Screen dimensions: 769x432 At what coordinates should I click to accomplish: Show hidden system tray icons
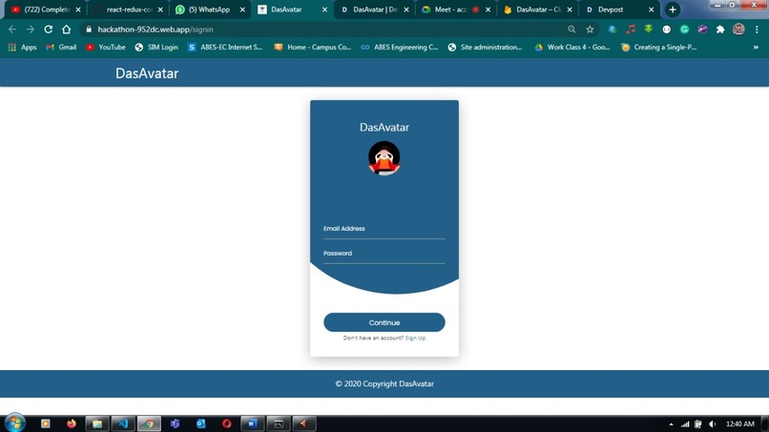(x=671, y=424)
